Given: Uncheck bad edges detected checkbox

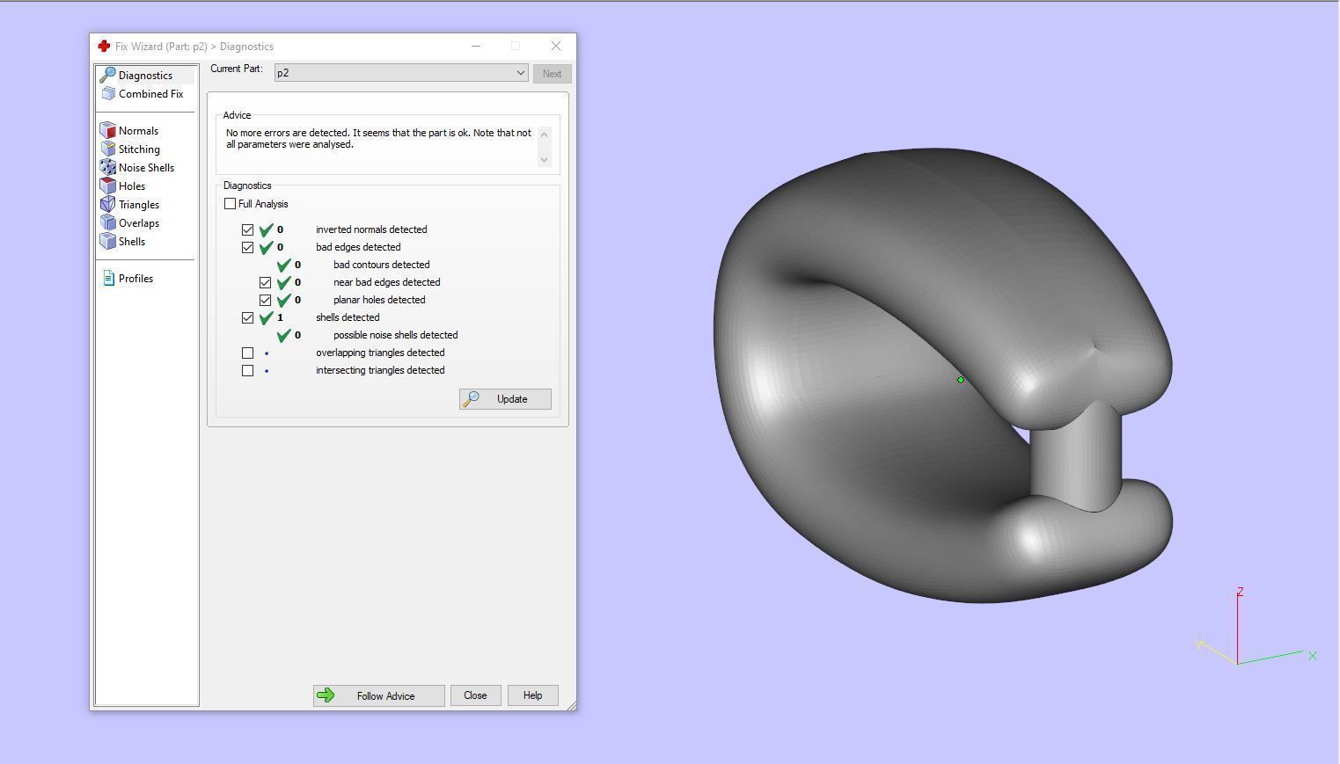Looking at the screenshot, I should coord(248,247).
